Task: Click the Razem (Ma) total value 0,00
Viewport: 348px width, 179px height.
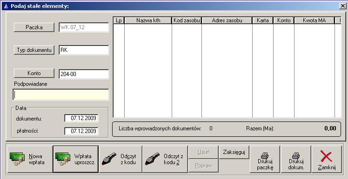Action: pyautogui.click(x=330, y=128)
